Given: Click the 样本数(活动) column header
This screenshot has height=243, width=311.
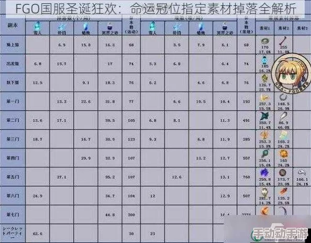Looking at the screenshot, I should click(131, 26).
